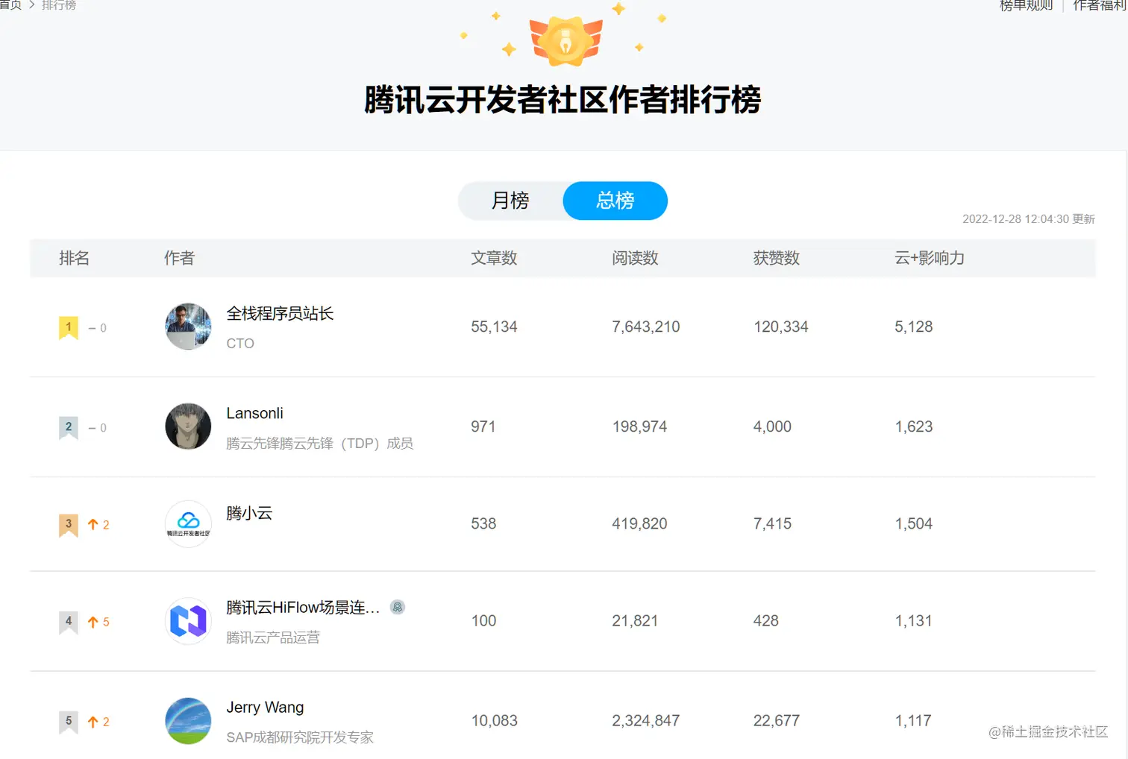Image resolution: width=1128 pixels, height=759 pixels.
Task: Click read count 7,643,210
Action: click(646, 327)
